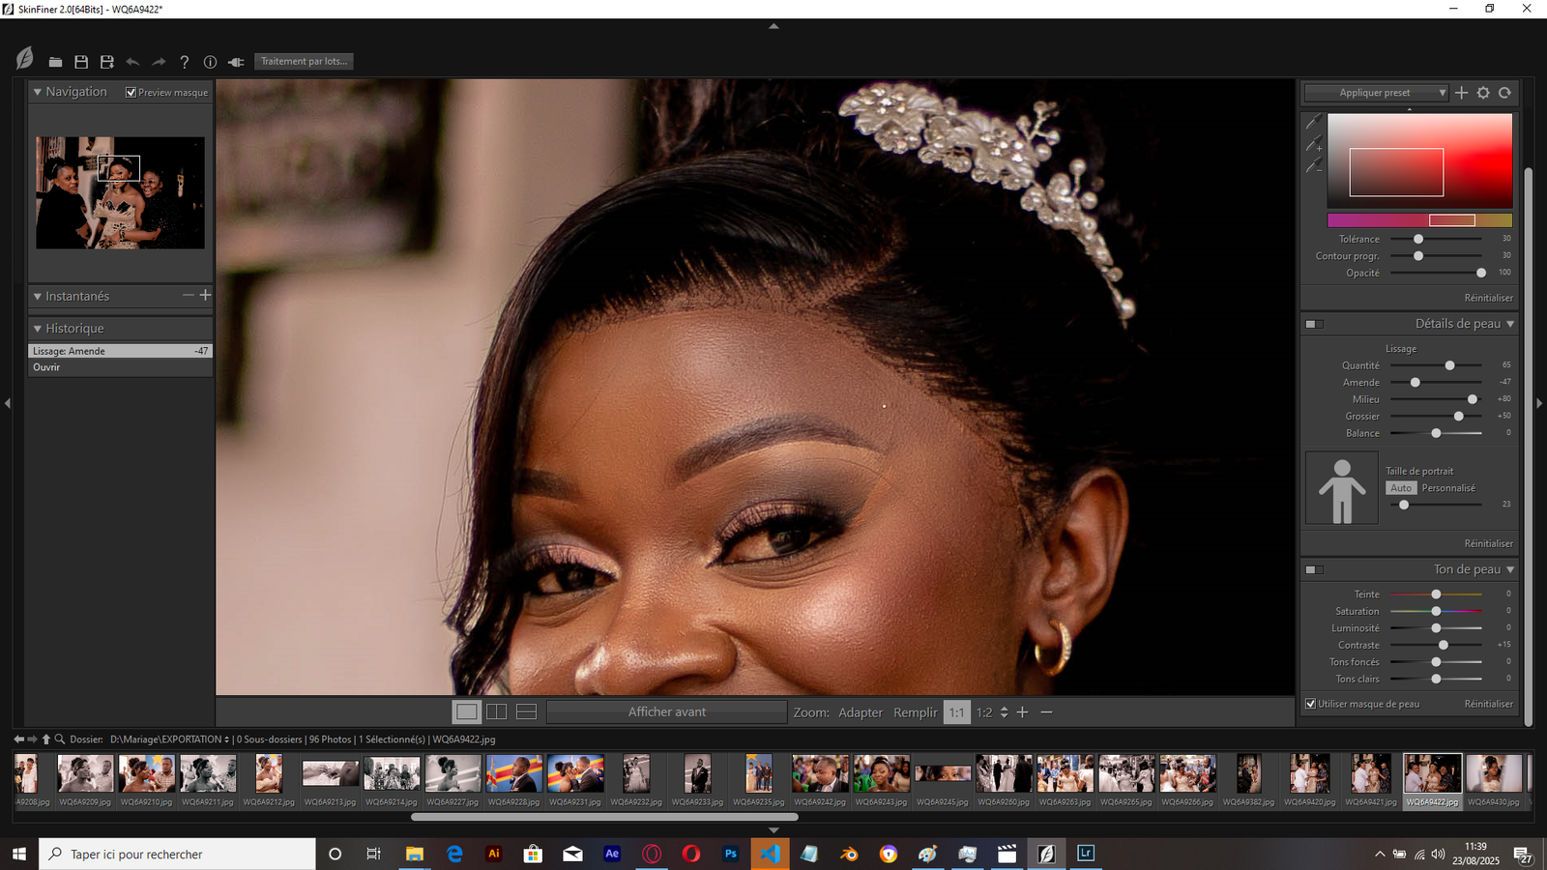Click the Traitement par lots button
The image size is (1547, 870).
coord(304,62)
